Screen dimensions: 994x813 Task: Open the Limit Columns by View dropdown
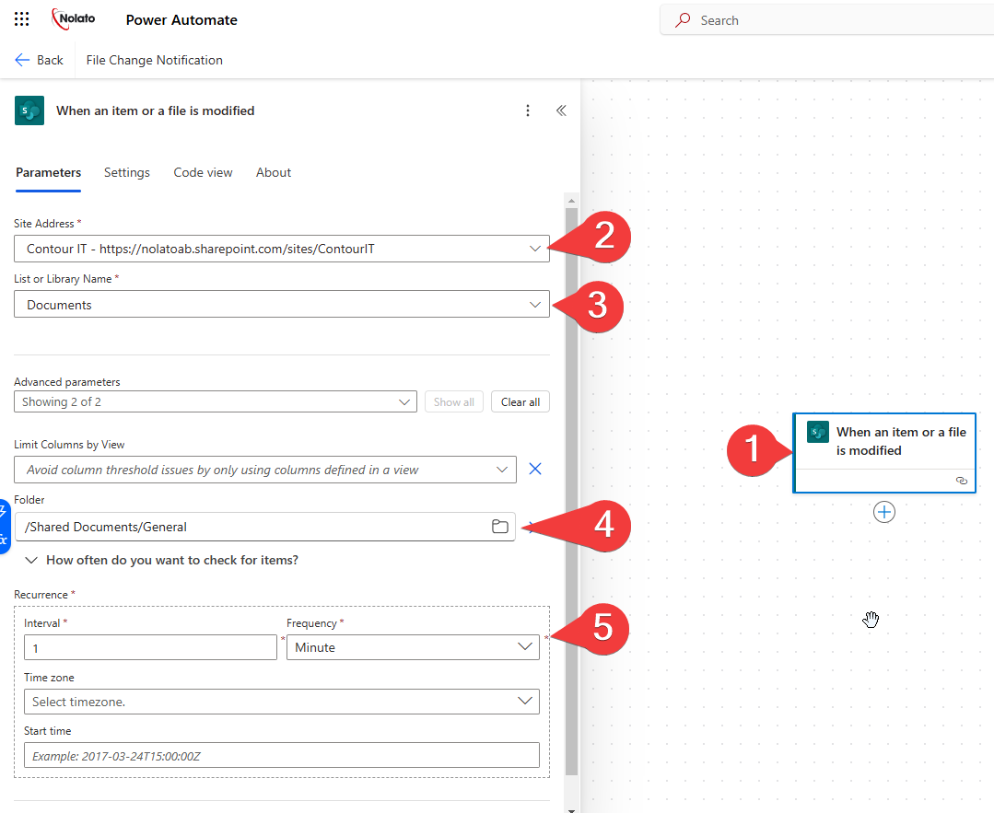265,470
